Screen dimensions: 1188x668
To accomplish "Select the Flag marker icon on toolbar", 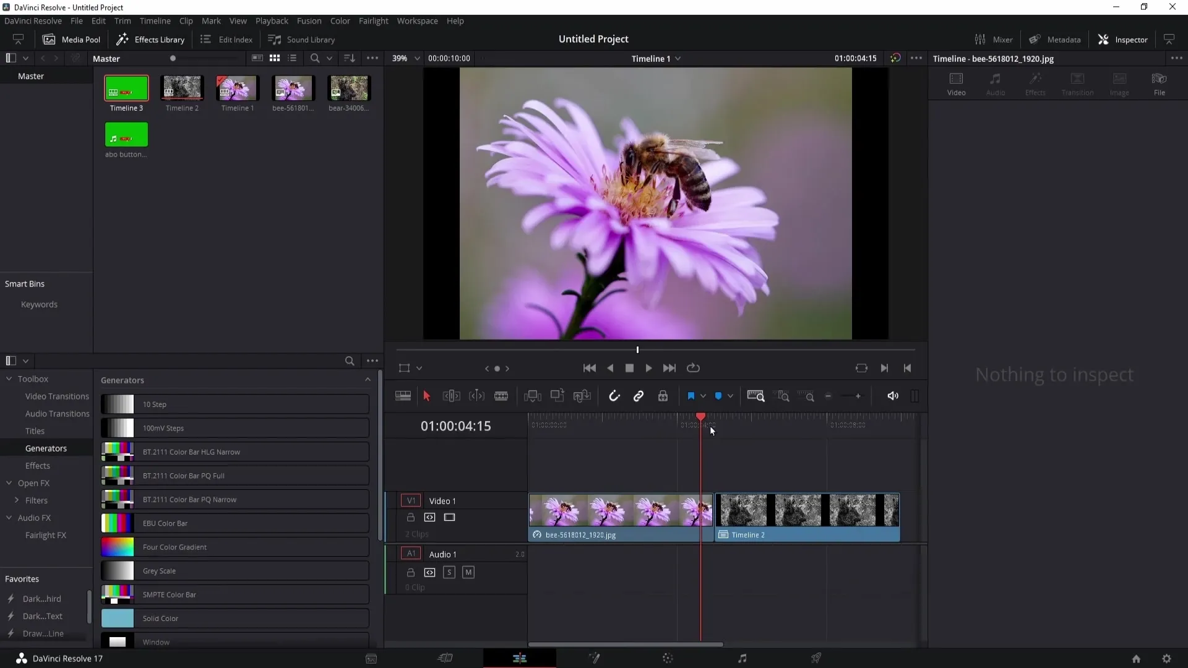I will pyautogui.click(x=691, y=396).
